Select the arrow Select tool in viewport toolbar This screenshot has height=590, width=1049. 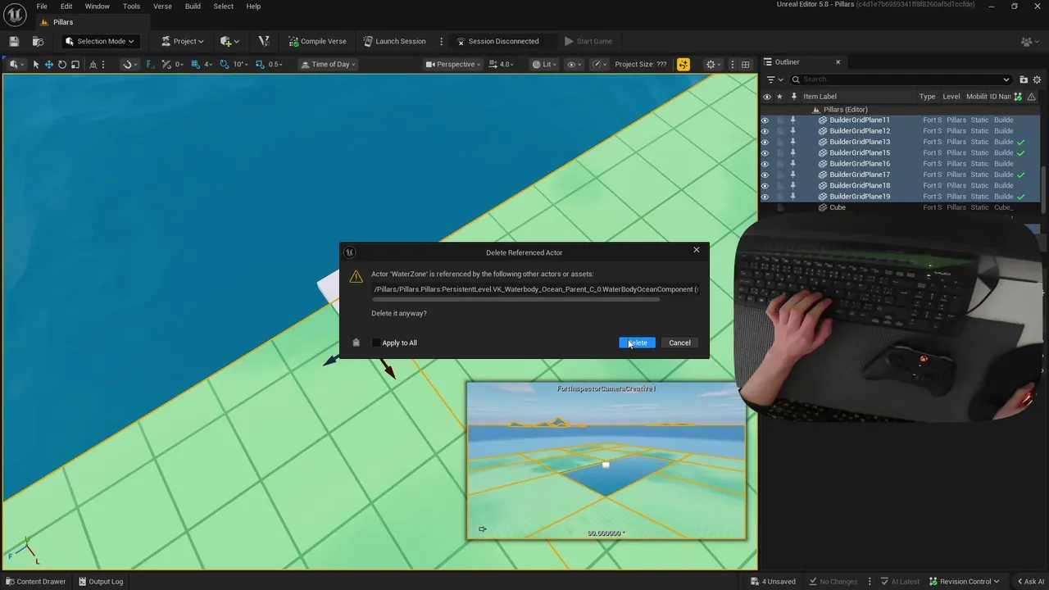pos(36,64)
